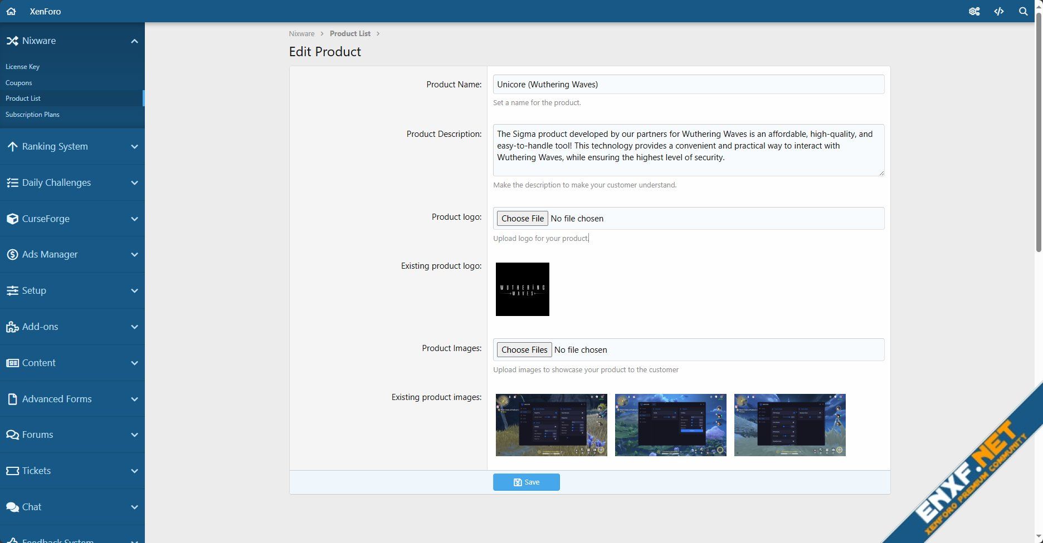Screen dimensions: 1043x543
Task: Click the Forums speech bubbles icon
Action: [x=12, y=435]
